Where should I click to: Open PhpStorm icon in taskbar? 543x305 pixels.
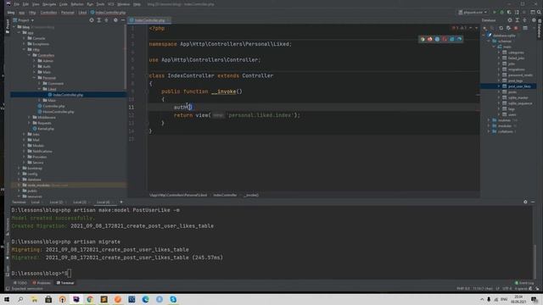76,299
